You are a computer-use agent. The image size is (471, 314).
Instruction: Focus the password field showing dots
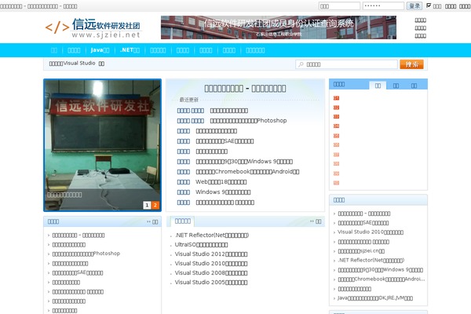pos(383,6)
